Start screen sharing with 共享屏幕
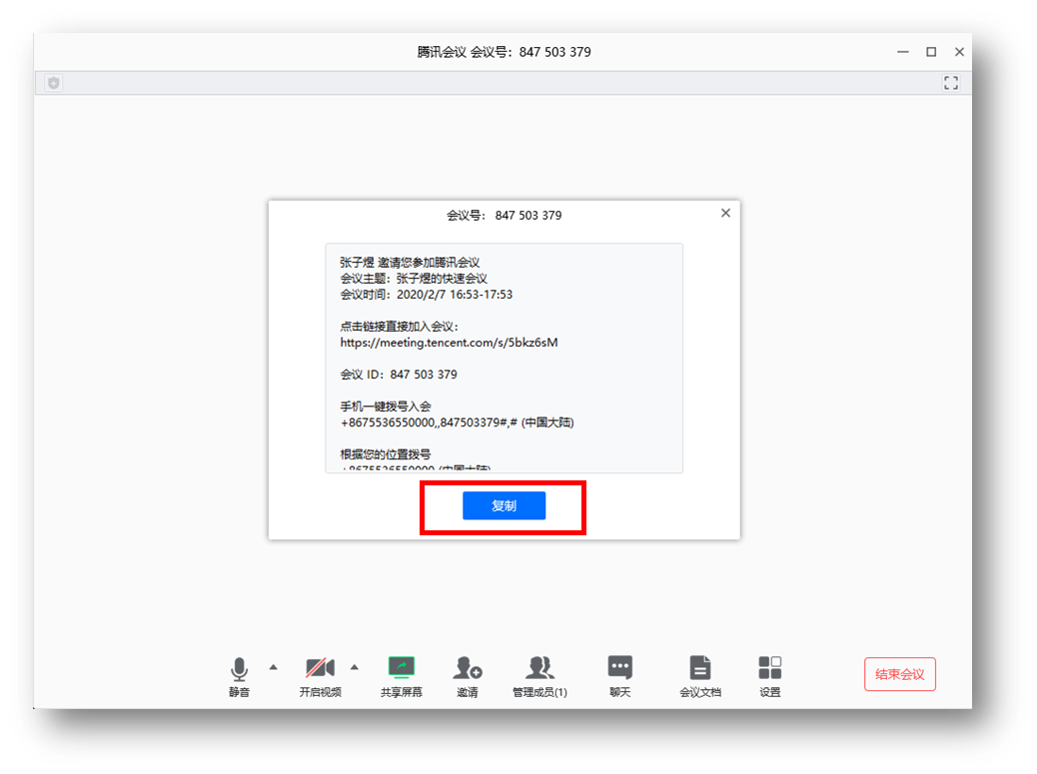The height and width of the screenshot is (774, 1037). click(x=402, y=675)
